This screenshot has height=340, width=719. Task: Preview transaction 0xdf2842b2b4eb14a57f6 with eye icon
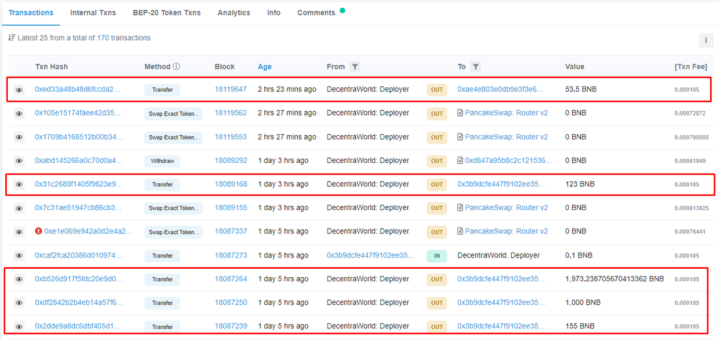click(x=19, y=303)
